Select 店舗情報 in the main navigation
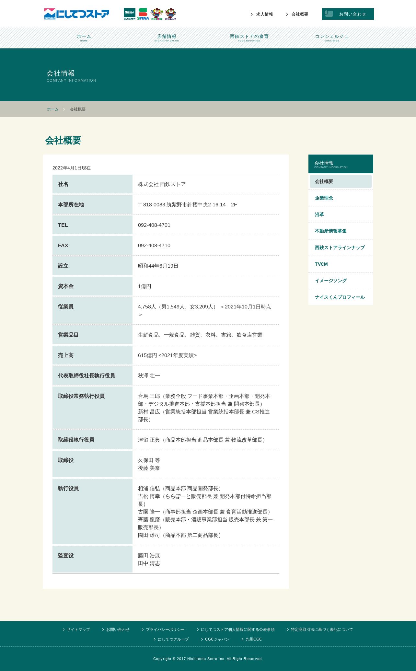This screenshot has height=671, width=416. (167, 38)
